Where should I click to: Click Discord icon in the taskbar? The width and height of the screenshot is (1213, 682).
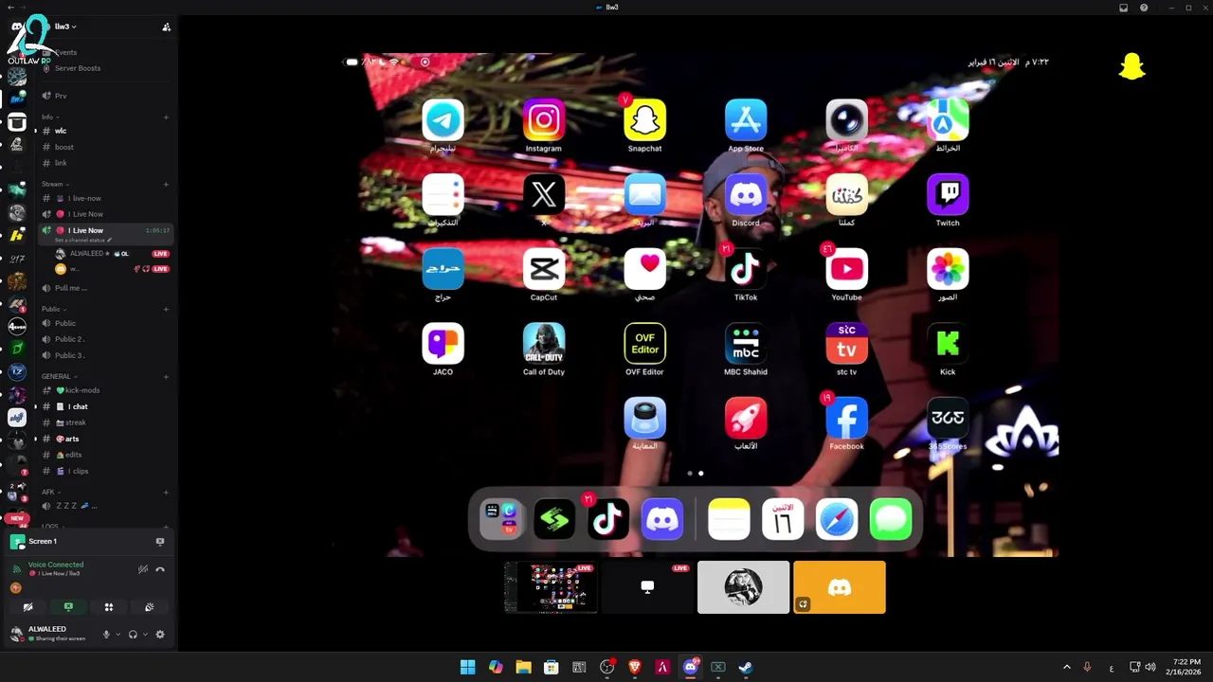coord(691,667)
